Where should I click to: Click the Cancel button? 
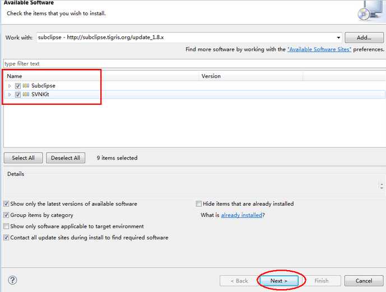364,281
